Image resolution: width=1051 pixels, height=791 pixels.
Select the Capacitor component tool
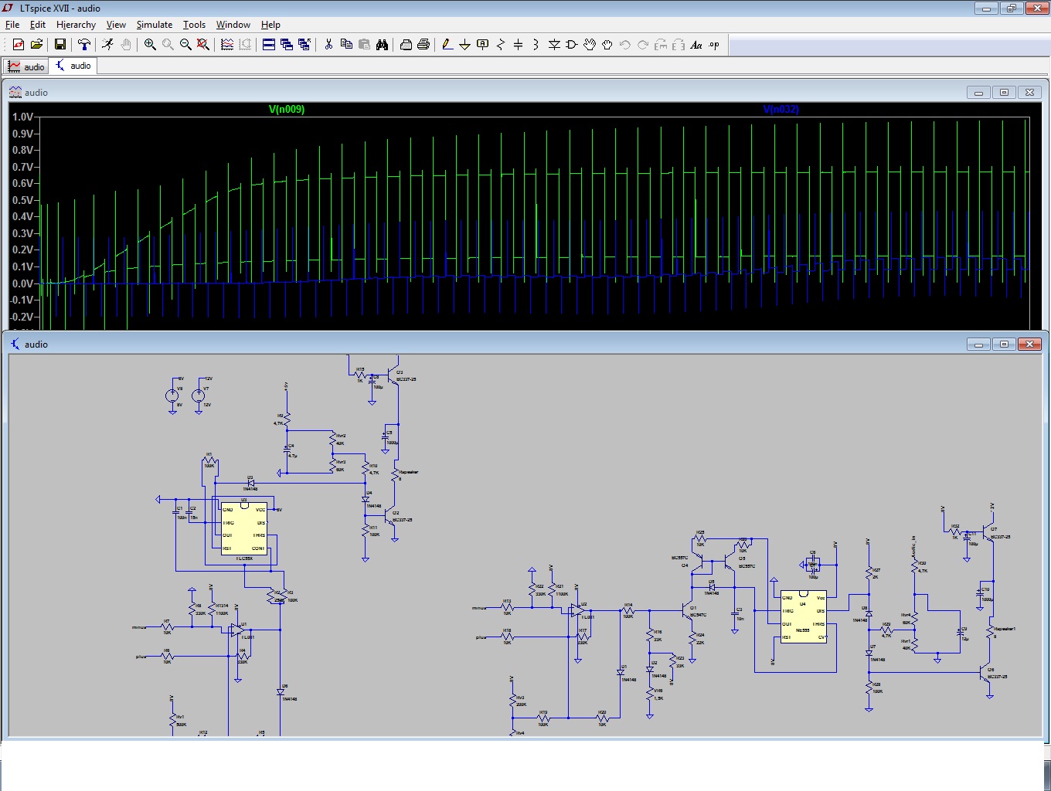click(518, 45)
